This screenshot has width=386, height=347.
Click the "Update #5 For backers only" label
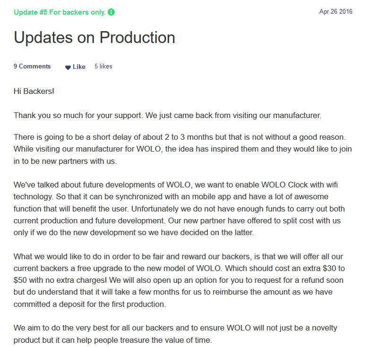tap(60, 12)
